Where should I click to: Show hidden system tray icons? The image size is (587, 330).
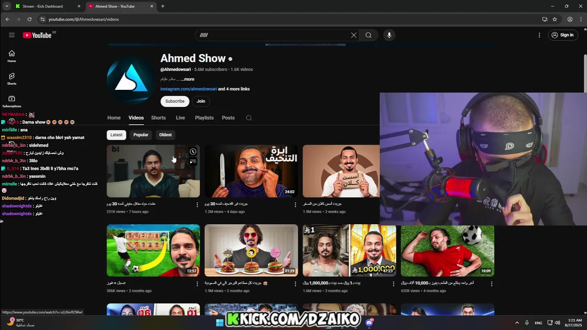pos(517,323)
